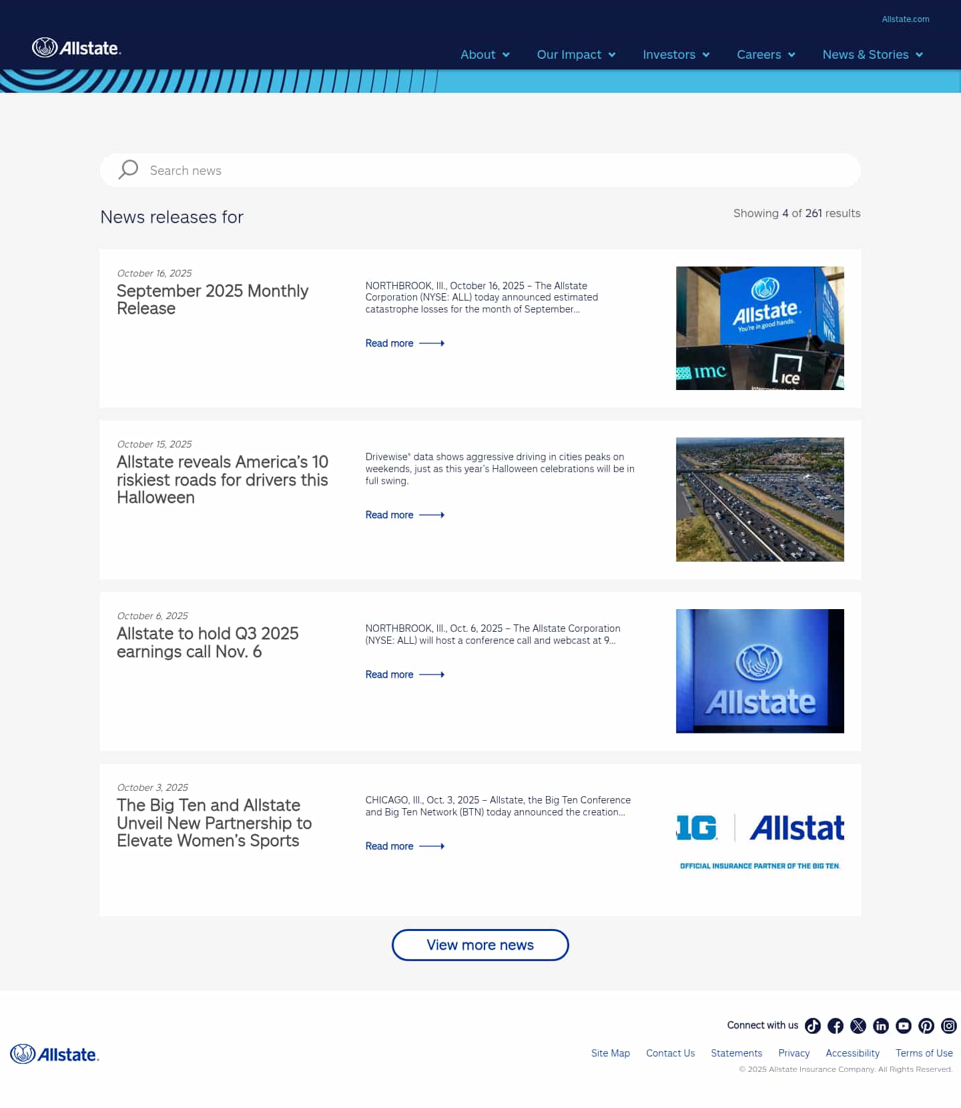Read more about the Big Ten partnership

coord(405,846)
